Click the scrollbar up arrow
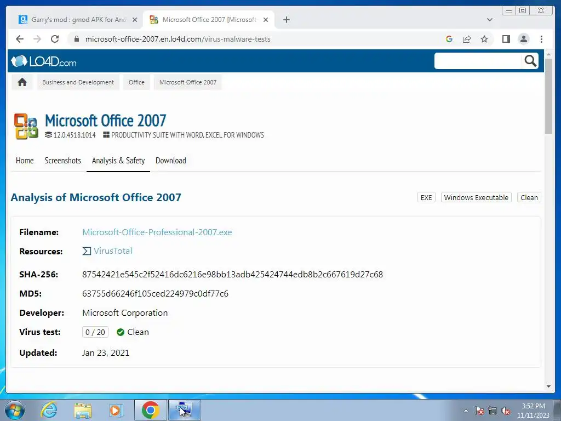This screenshot has width=561, height=421. pyautogui.click(x=548, y=54)
